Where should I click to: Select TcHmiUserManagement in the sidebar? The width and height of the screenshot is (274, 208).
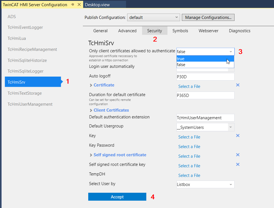click(x=30, y=104)
